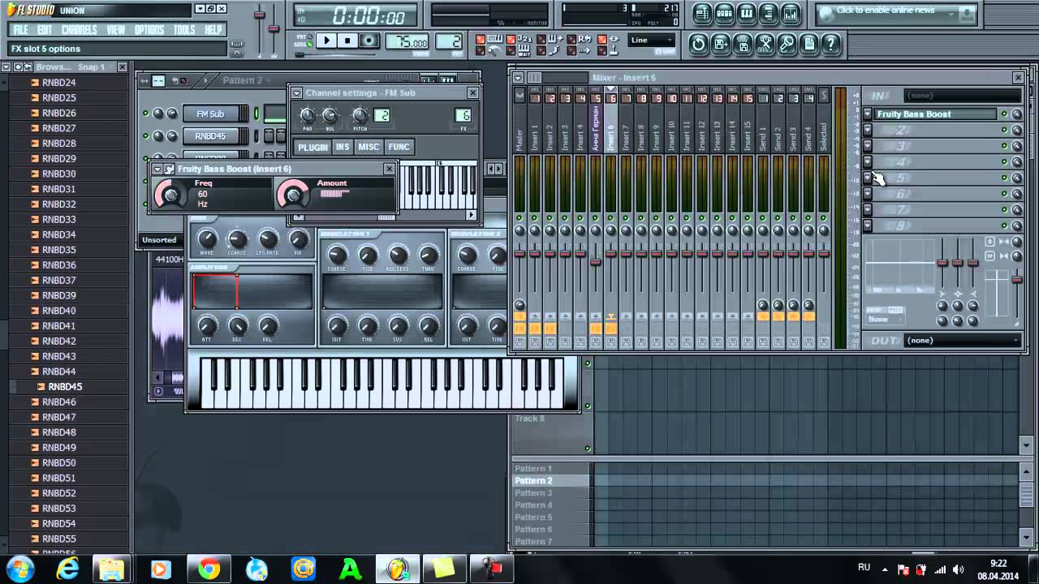Open FX slot 5 options arrow
1039x584 pixels.
click(867, 178)
